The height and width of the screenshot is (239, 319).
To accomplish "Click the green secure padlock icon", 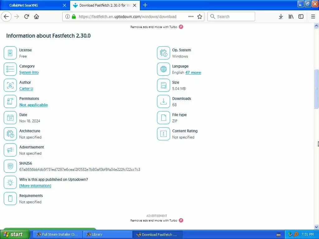I will tap(74, 17).
